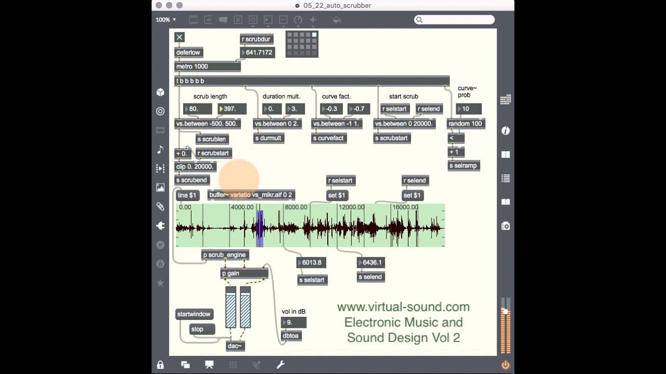Viewport: 666px width, 374px height.
Task: Select the vol in dB 9. number box
Action: point(293,323)
